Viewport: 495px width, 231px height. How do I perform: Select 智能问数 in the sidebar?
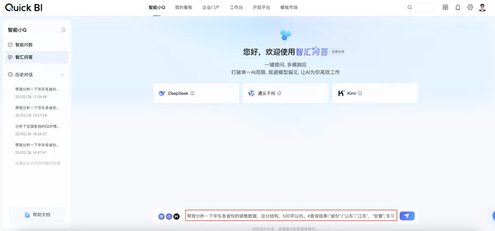[x=37, y=45]
